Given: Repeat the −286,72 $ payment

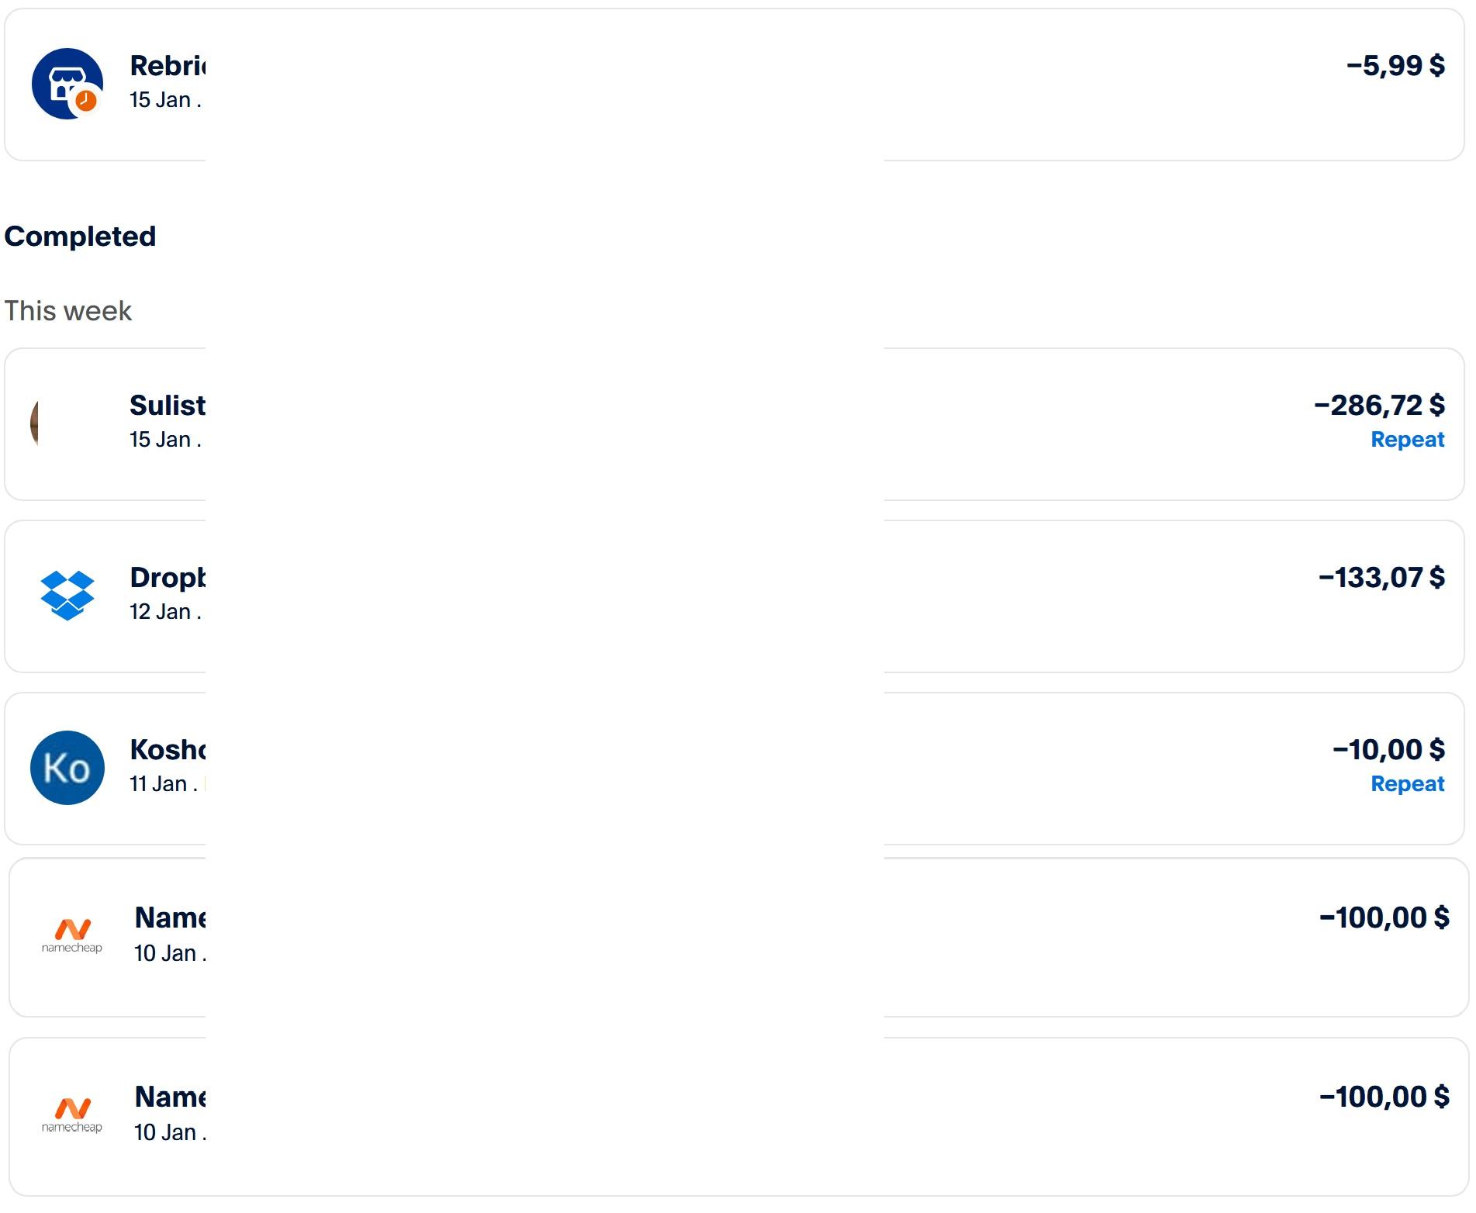Looking at the screenshot, I should click(1407, 440).
